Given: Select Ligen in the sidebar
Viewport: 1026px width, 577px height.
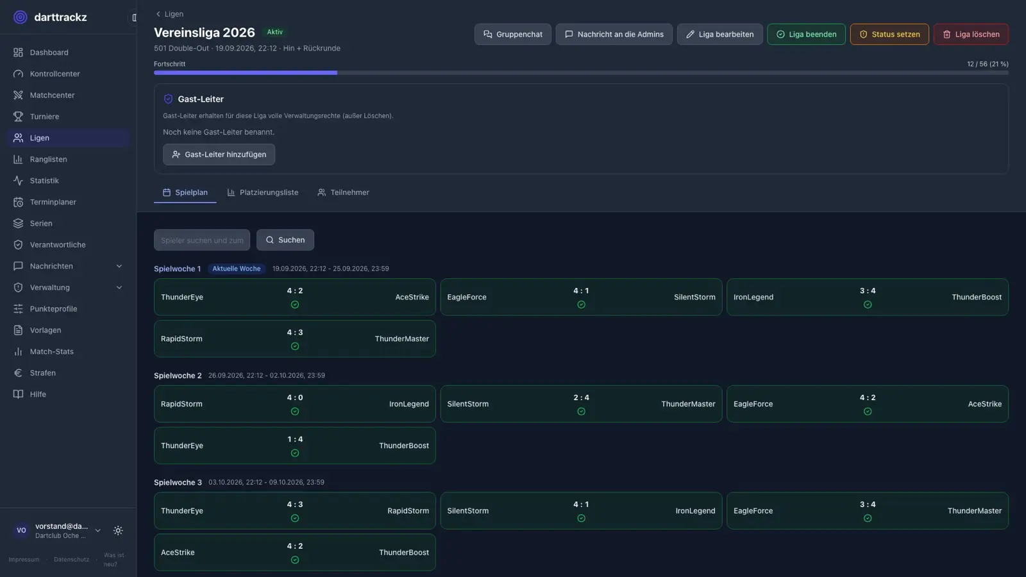Looking at the screenshot, I should click(x=68, y=138).
